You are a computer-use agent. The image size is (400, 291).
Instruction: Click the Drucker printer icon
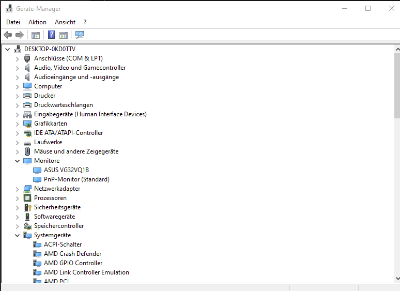click(x=27, y=96)
